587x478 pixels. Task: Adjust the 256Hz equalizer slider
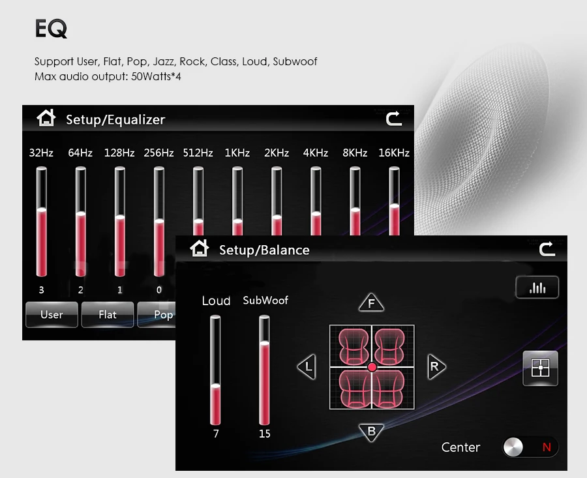pos(159,222)
